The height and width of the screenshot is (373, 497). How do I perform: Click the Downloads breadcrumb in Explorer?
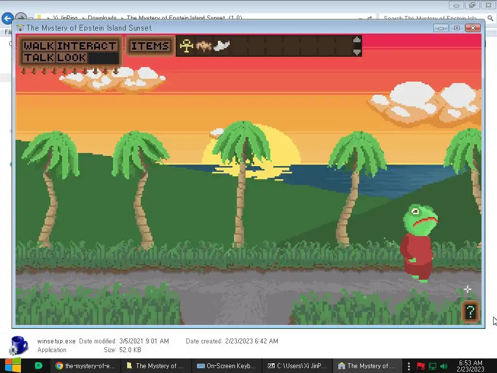[102, 18]
